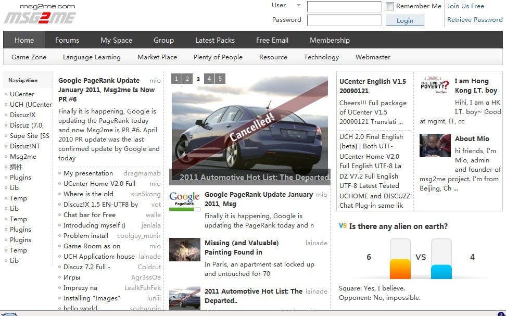This screenshot has height=316, width=506.
Task: Open the Is there any alien on earth poll
Action: 398,226
